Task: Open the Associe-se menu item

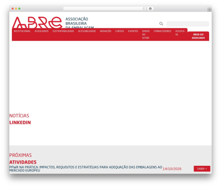Action: [180, 33]
